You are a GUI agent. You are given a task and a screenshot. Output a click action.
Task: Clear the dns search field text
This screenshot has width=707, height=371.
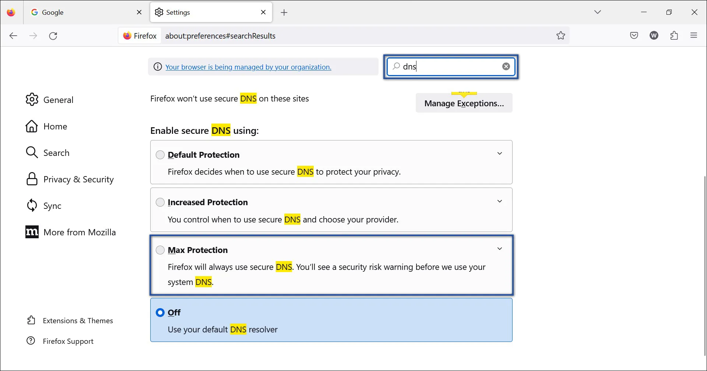506,67
